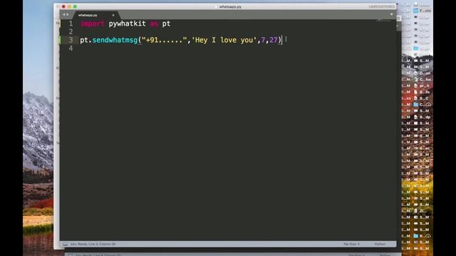Close the whatsapp.py tab
The height and width of the screenshot is (256, 456).
point(113,15)
